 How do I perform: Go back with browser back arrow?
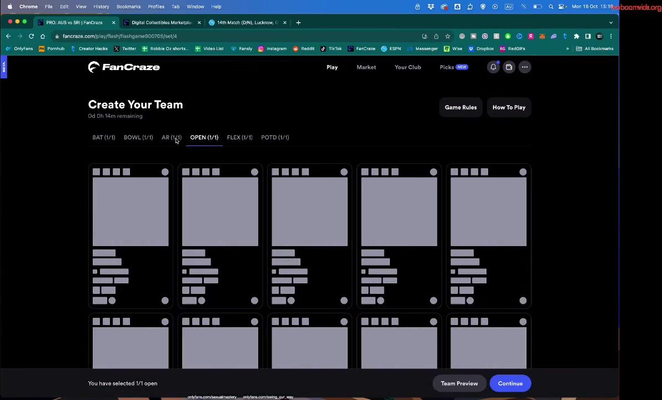pos(8,36)
